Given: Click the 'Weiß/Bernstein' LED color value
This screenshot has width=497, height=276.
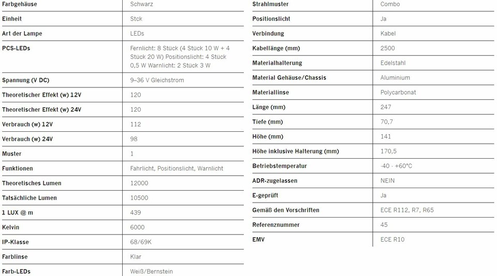Looking at the screenshot, I should coord(151,271).
